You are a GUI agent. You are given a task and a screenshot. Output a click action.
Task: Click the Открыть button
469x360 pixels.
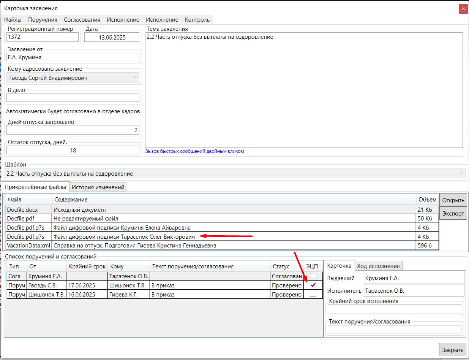pos(453,200)
